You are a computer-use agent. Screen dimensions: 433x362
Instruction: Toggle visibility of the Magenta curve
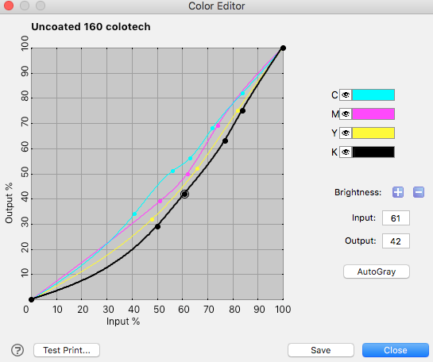[x=346, y=114]
